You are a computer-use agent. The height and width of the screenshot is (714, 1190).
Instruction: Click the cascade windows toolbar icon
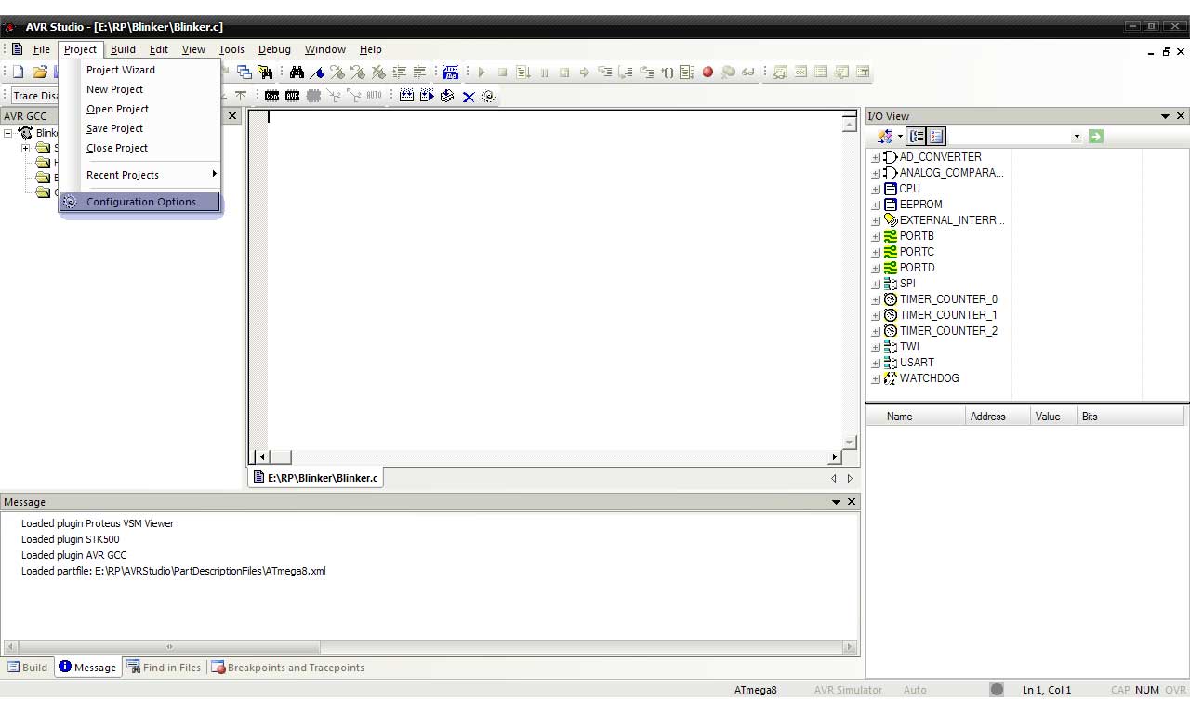(245, 72)
